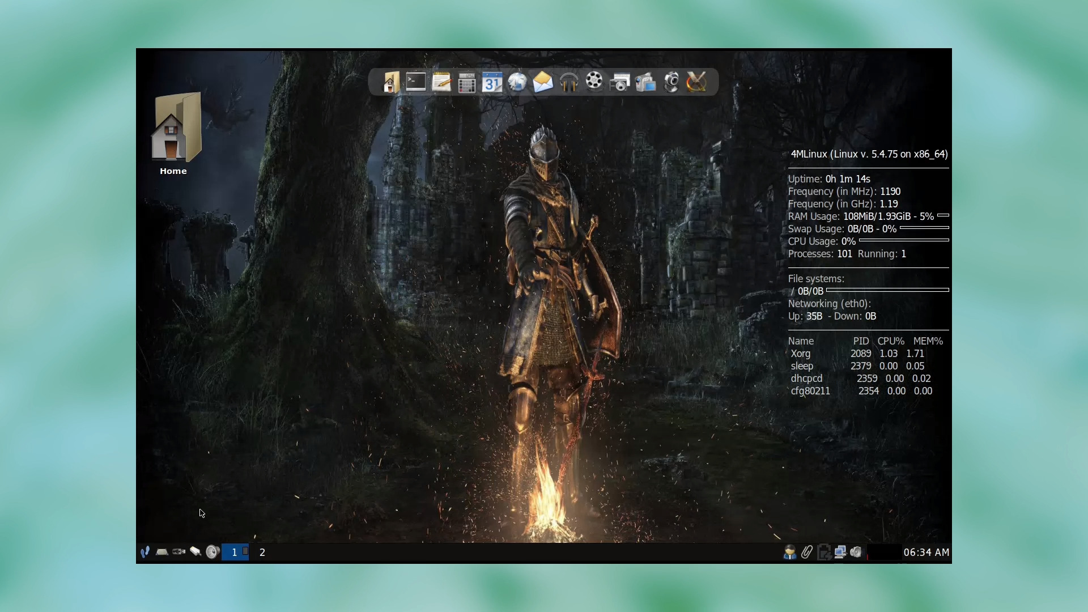Click the network monitor icon near the clock
Viewport: 1088px width, 612px height.
pyautogui.click(x=840, y=552)
